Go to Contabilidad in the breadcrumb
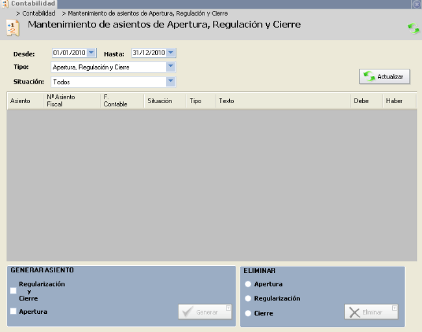This screenshot has width=422, height=332. (x=38, y=14)
